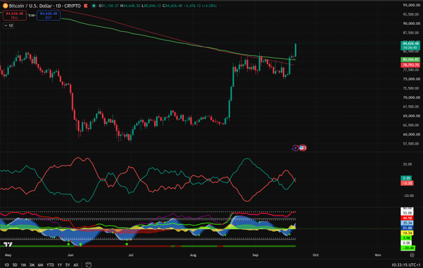The height and width of the screenshot is (268, 423).
Task: Collapse the indicator legend showing 10
Action: pyautogui.click(x=9, y=25)
